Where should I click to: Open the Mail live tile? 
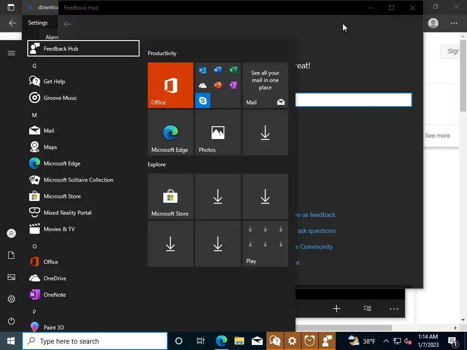(x=265, y=85)
